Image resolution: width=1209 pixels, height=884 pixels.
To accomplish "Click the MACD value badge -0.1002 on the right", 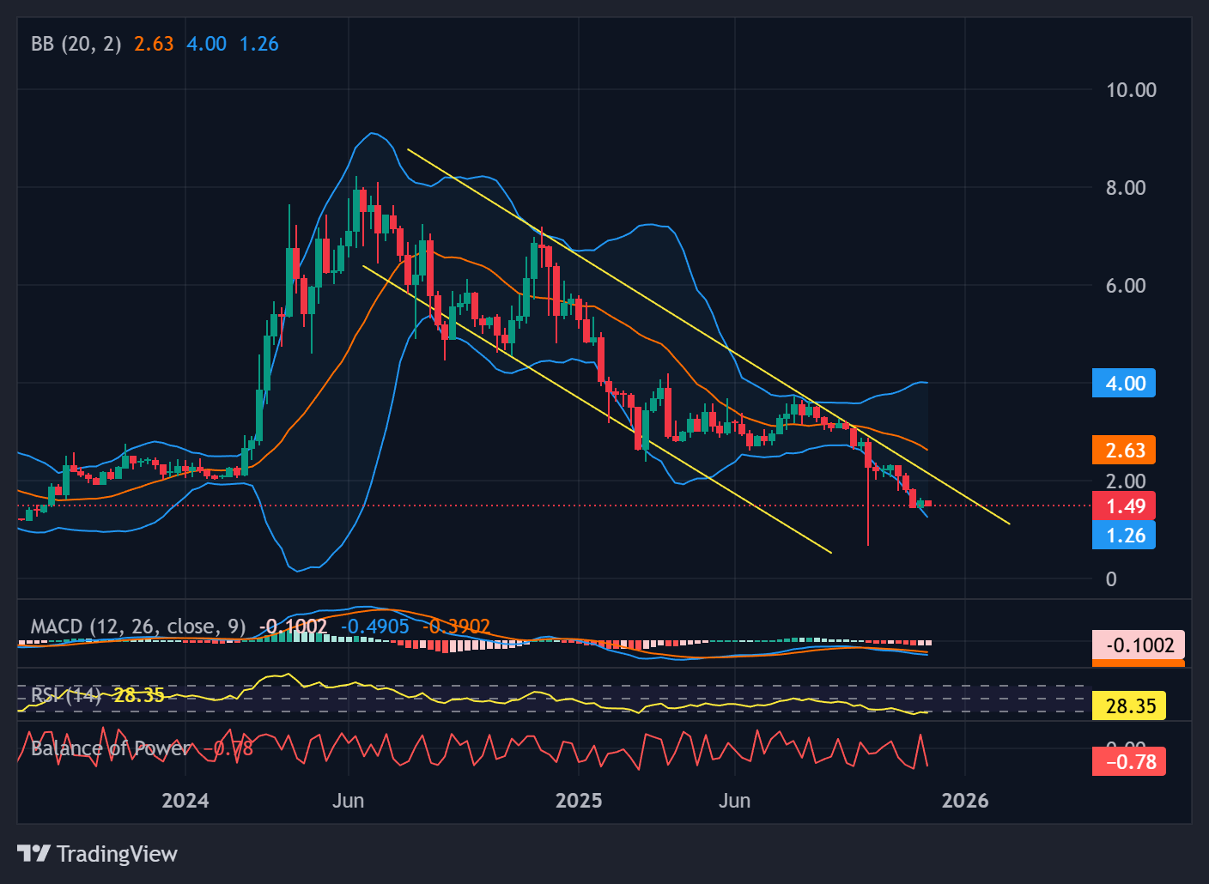I will 1138,645.
